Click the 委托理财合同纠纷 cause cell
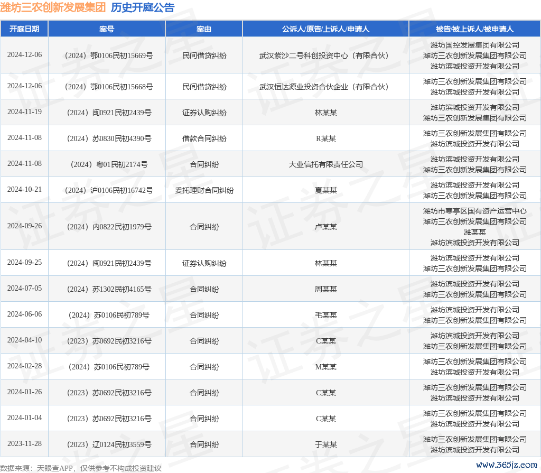 point(204,190)
